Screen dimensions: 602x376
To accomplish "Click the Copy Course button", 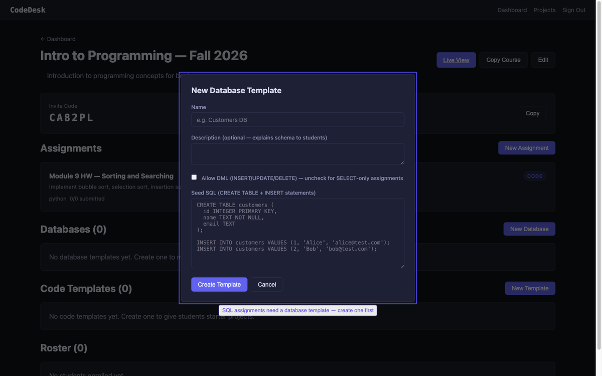I will pos(503,59).
